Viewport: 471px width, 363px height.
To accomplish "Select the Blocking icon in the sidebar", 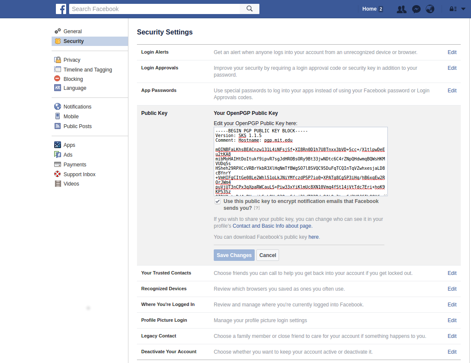I will tap(58, 79).
